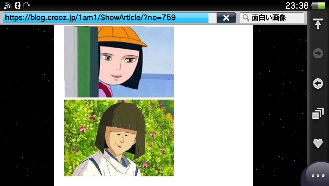This screenshot has width=329, height=186.
Task: Tap the 23:38 clock display
Action: [297, 5]
